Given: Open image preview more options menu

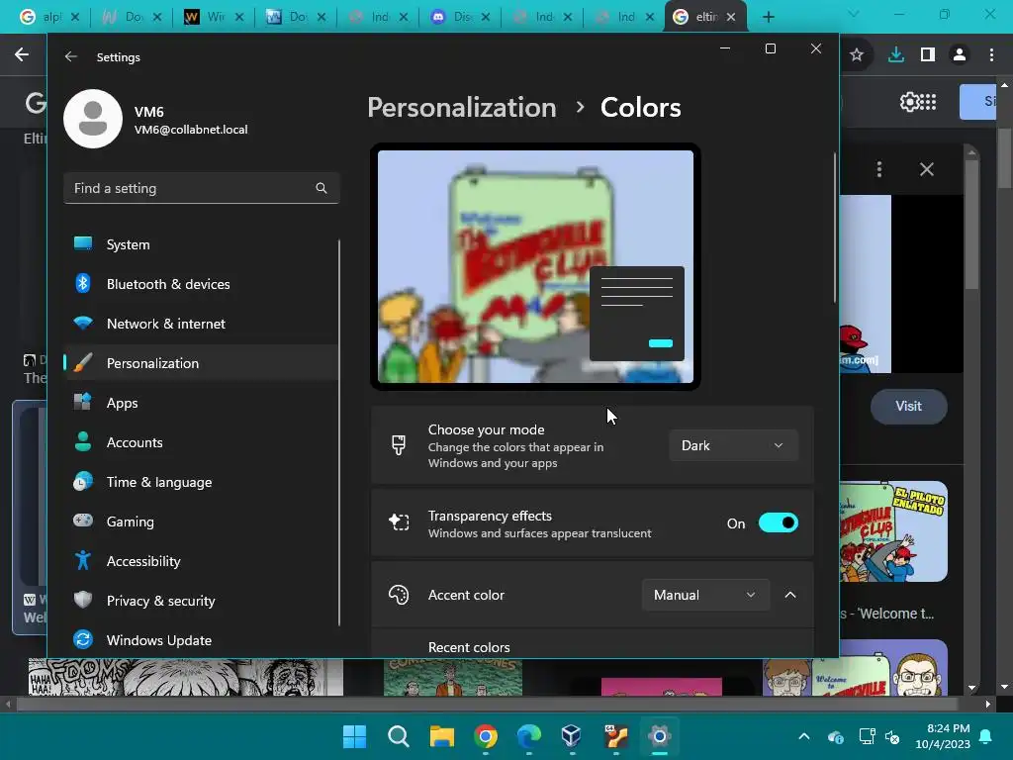Looking at the screenshot, I should pos(879,169).
